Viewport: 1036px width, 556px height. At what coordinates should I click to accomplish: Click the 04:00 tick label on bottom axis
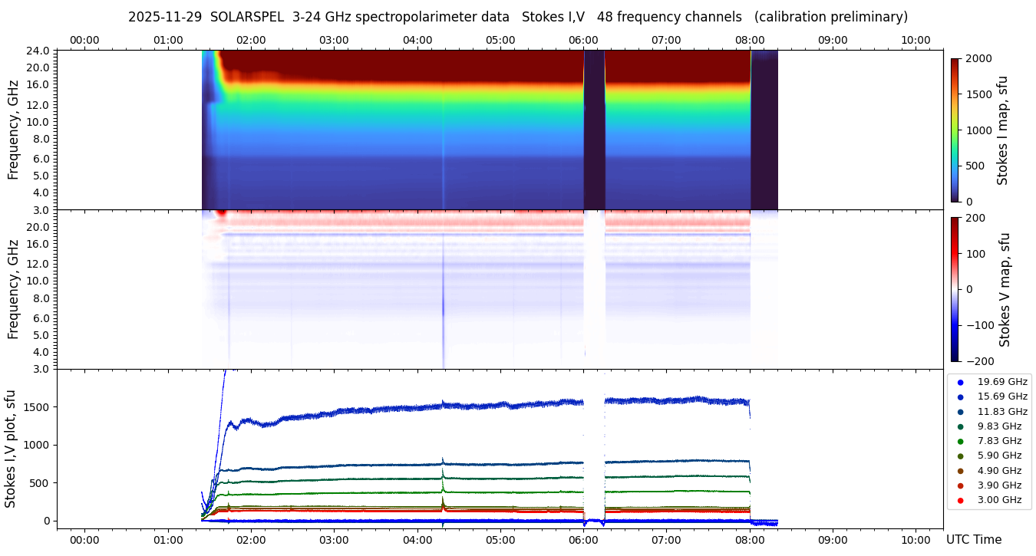417,540
